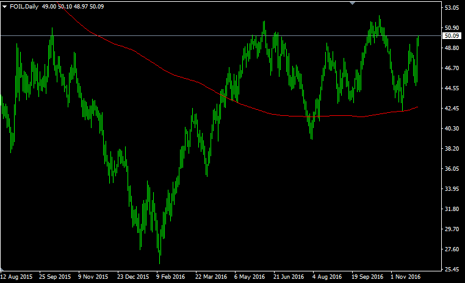This screenshot has width=465, height=283.
Task: Click the 21 Jun 2016 date label
Action: (x=289, y=277)
